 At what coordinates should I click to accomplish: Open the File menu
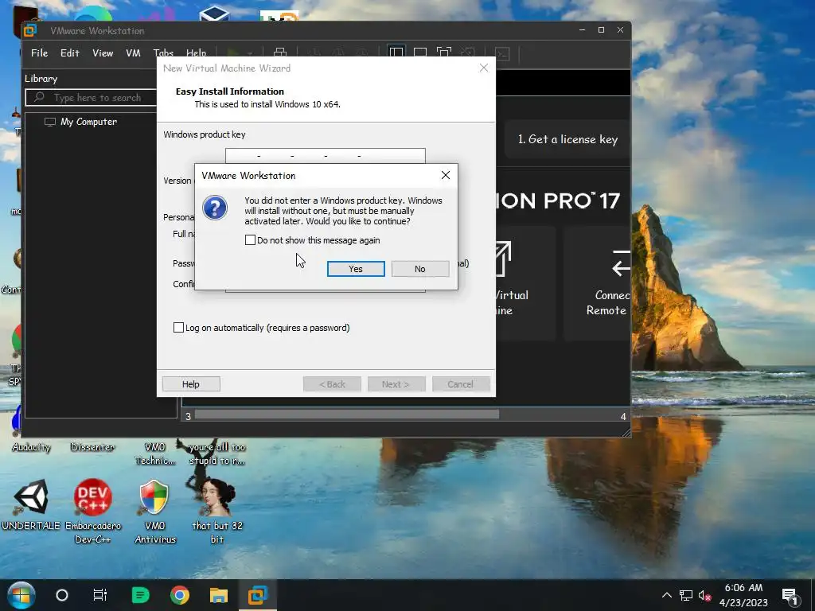click(40, 53)
